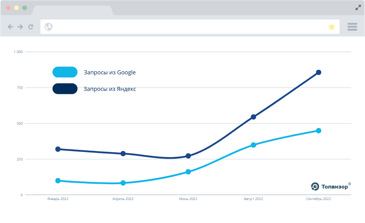Click the x-axis label Июнь 2022
The image size is (365, 223).
tap(188, 199)
